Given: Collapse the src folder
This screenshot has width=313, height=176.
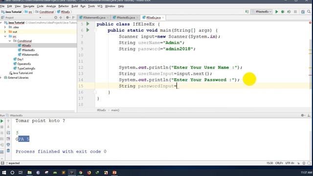Looking at the screenshot, I should pyautogui.click(x=5, y=36).
